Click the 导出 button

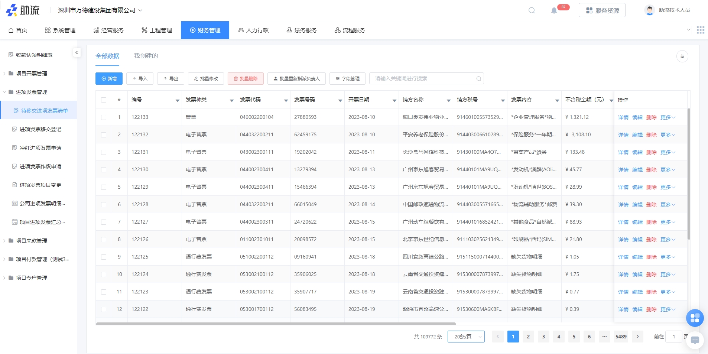170,79
